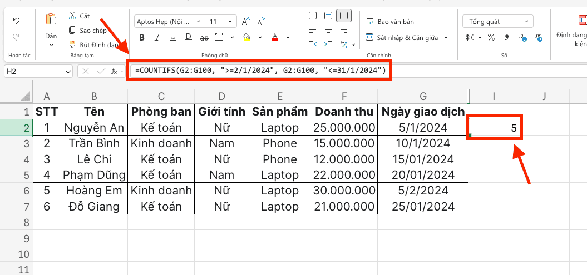Open the borders options dropdown arrow
The width and height of the screenshot is (587, 275).
232,37
